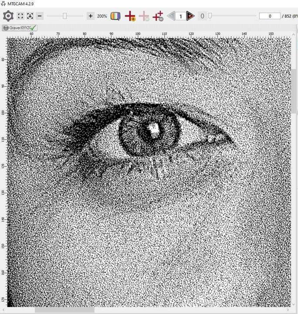
Task: Go to next layer with right arrow
Action: (x=190, y=16)
